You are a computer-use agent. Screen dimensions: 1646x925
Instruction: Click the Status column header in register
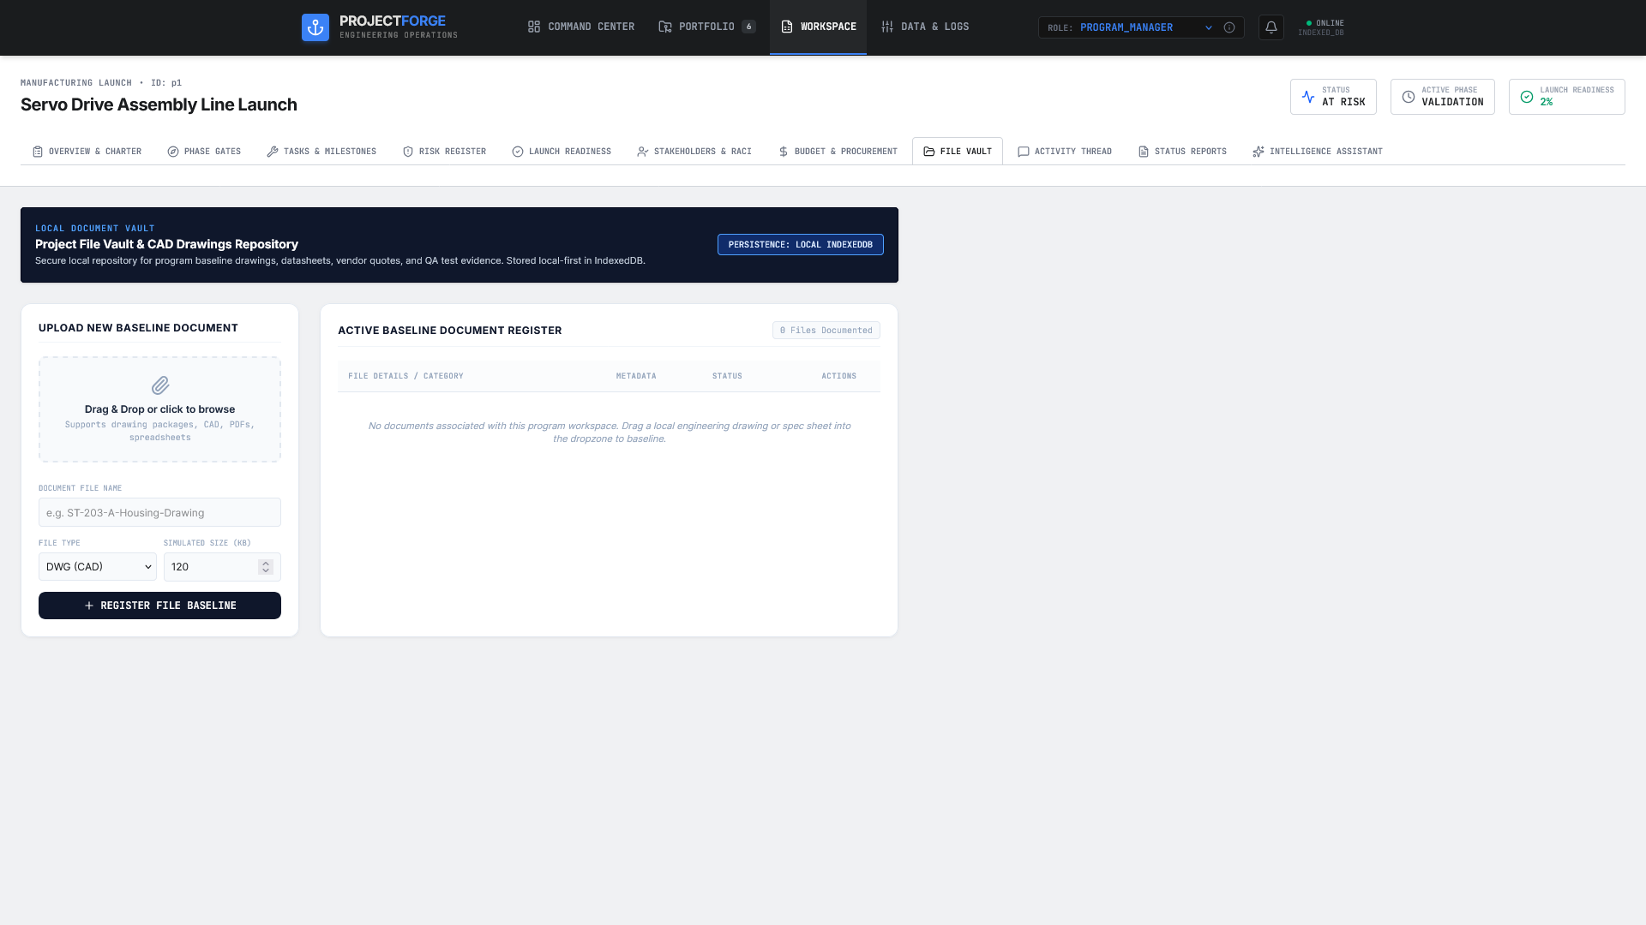(727, 376)
